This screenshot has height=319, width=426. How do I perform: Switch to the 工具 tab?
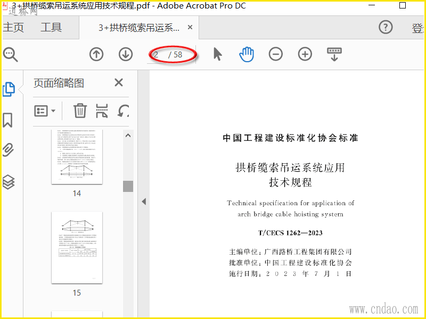click(51, 28)
